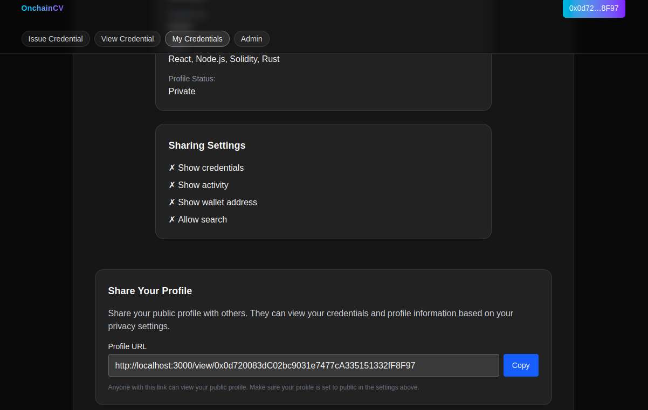Click the Private profile status value
Screen dimensions: 648x410
(x=182, y=92)
